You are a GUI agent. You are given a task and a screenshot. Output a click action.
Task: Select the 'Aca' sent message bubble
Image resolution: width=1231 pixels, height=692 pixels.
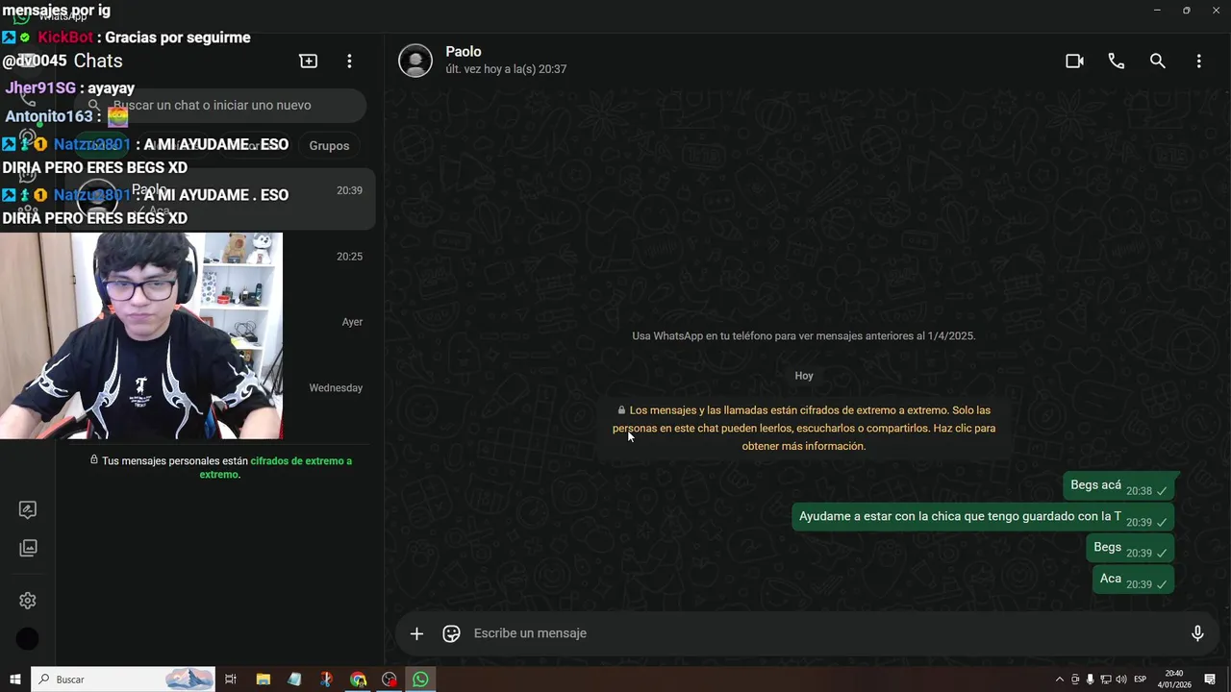coord(1133,581)
